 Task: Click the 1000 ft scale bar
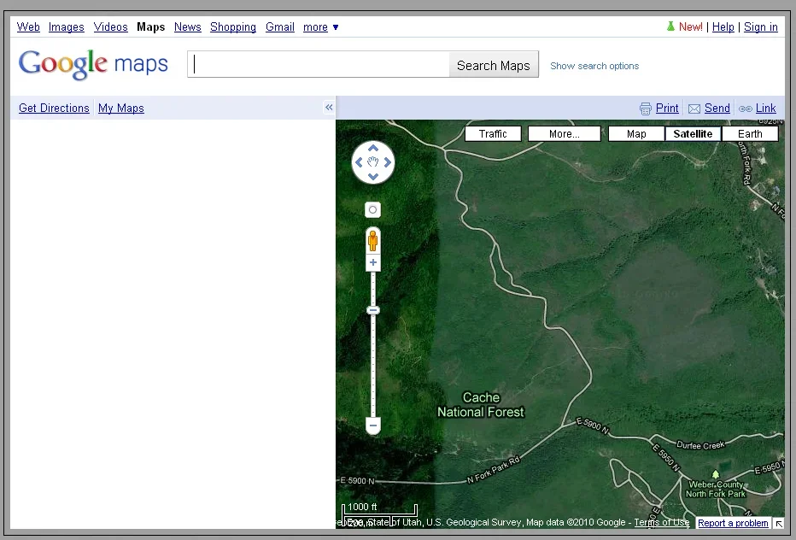point(379,509)
